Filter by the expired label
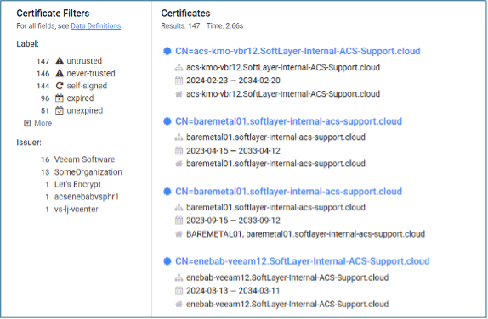The image size is (488, 319). pyautogui.click(x=80, y=98)
